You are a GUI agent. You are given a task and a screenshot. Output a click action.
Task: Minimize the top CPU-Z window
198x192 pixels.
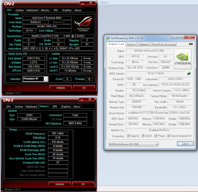pos(83,3)
